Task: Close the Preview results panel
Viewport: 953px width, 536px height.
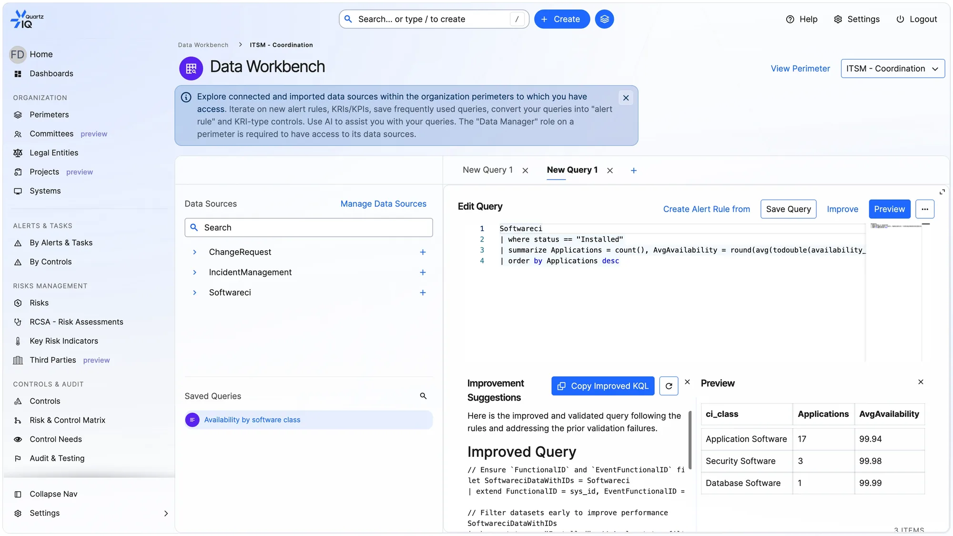Action: (921, 382)
